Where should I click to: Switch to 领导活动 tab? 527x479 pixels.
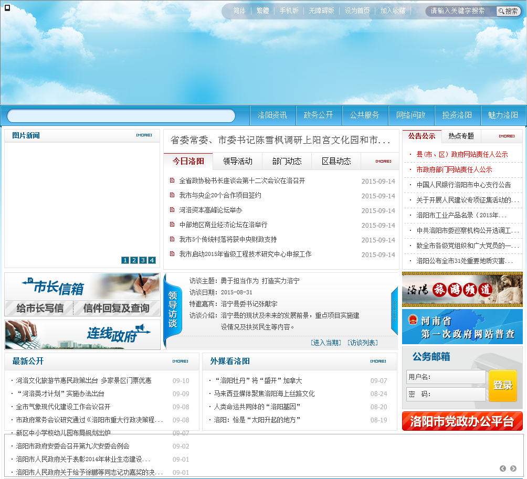point(238,161)
